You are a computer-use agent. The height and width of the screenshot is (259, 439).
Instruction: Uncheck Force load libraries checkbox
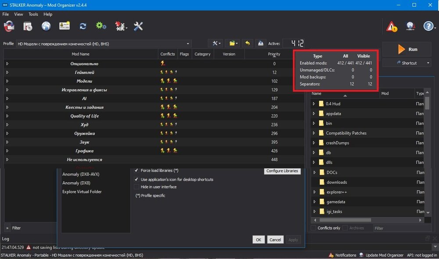(137, 170)
